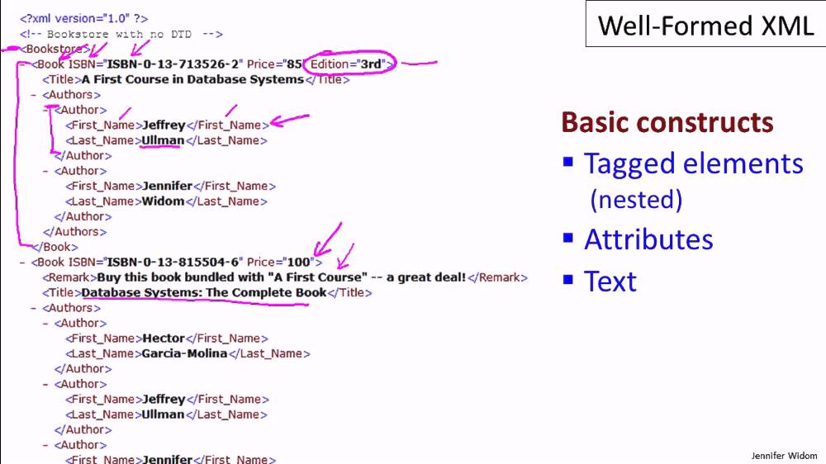Collapse the Authors node under The Complete Book
Image resolution: width=826 pixels, height=464 pixels.
34,308
